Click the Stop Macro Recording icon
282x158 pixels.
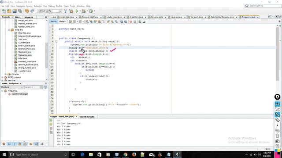point(135,22)
